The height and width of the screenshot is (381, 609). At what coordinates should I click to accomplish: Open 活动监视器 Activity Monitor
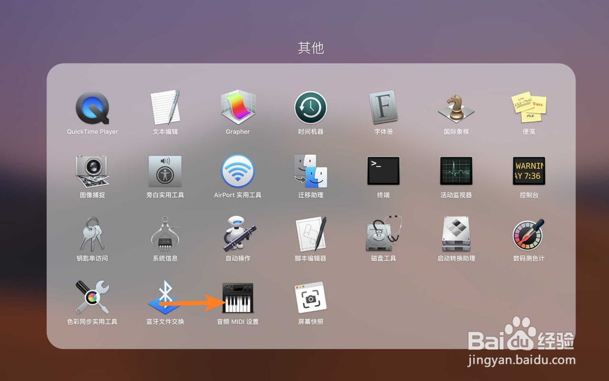tap(456, 171)
